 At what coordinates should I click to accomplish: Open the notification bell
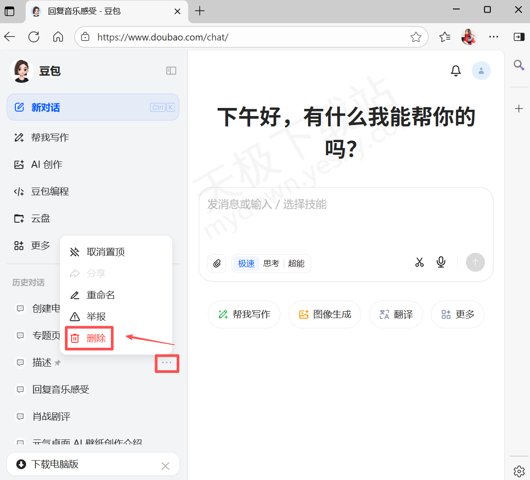(x=456, y=71)
